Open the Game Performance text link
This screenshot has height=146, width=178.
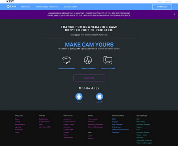67,68
